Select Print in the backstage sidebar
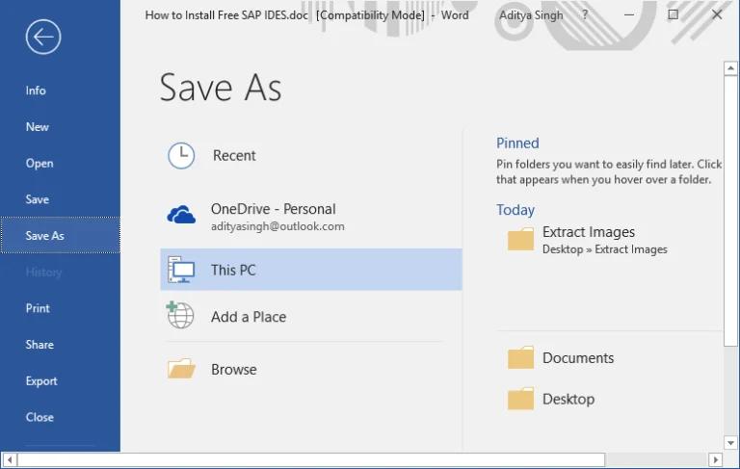740x469 pixels. 38,308
